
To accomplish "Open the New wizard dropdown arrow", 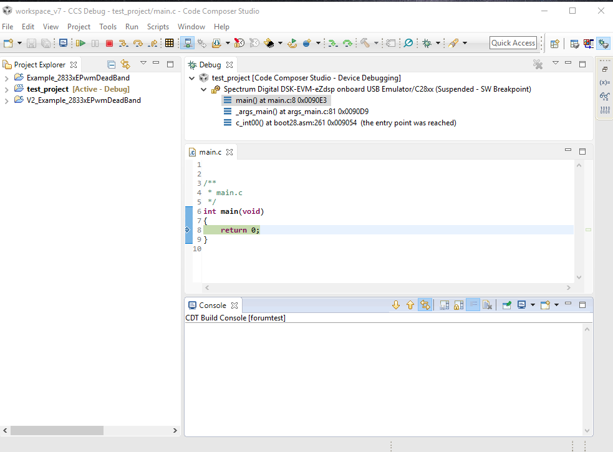I will click(x=19, y=43).
